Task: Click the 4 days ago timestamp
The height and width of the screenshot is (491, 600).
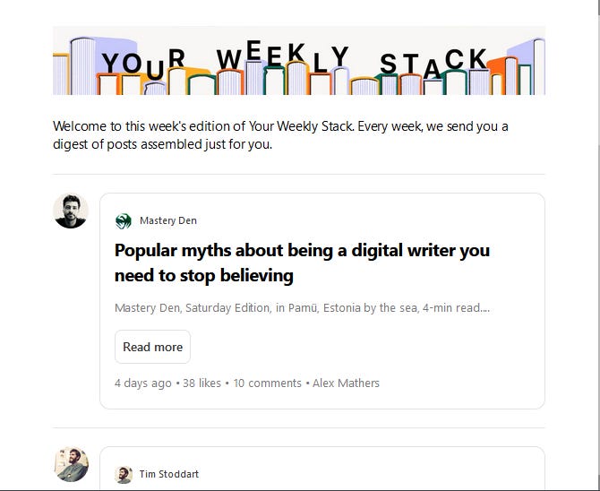Action: tap(142, 383)
